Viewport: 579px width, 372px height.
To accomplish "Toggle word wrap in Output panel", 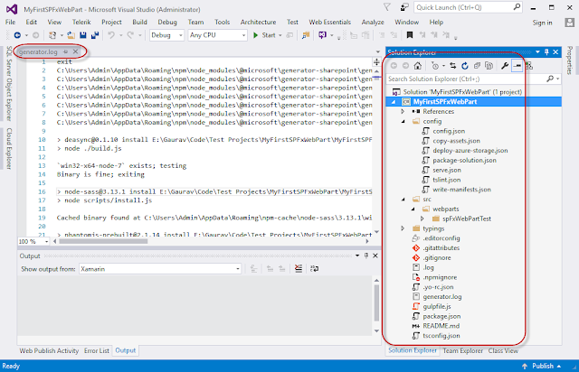I will point(314,269).
